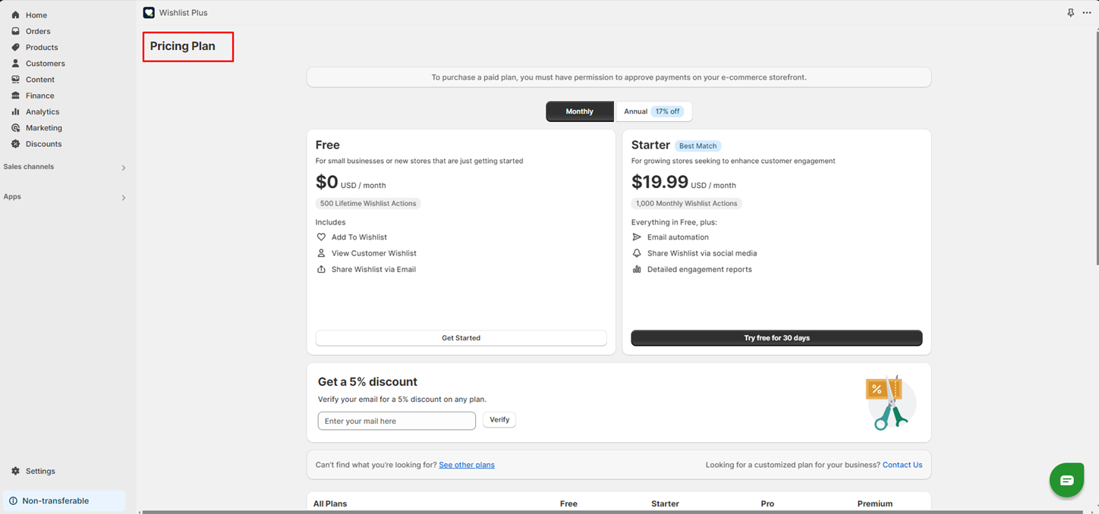Screen dimensions: 1099x514
Task: Click the Settings gear icon
Action: point(15,471)
